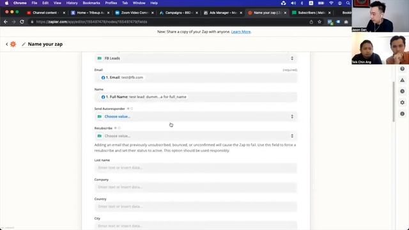The image size is (409, 230).
Task: Close the Zoom Video Conference tab
Action: coord(153,13)
